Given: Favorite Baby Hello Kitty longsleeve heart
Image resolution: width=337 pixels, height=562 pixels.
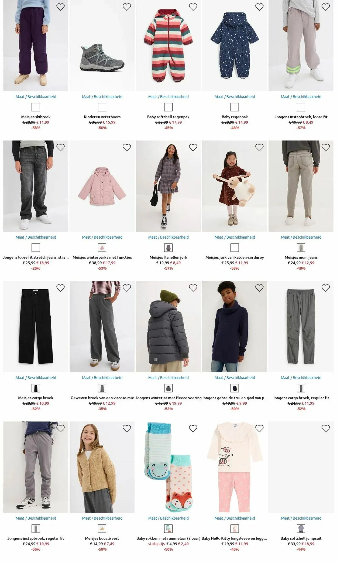Looking at the screenshot, I should click(259, 428).
